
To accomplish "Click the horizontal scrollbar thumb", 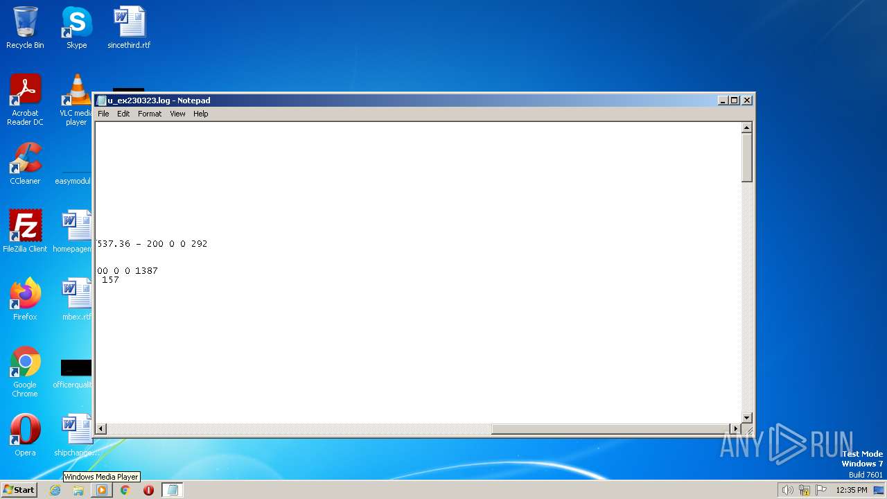I will [611, 429].
